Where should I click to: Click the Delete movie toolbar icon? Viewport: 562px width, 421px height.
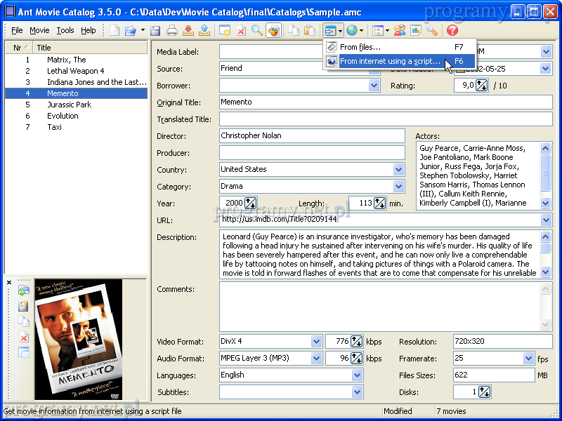[x=241, y=31]
